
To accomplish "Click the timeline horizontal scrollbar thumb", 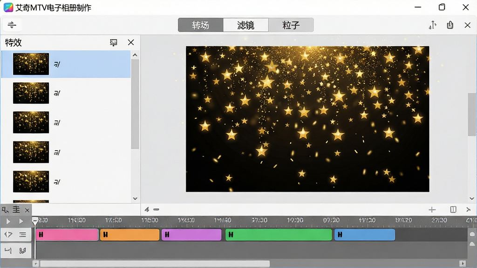I will (x=155, y=263).
